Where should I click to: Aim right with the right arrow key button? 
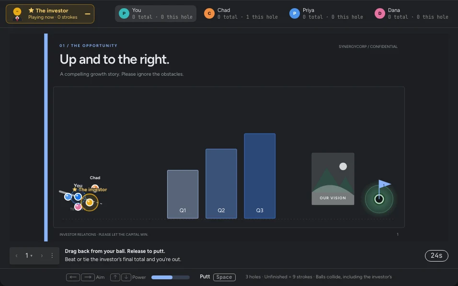tap(88, 277)
